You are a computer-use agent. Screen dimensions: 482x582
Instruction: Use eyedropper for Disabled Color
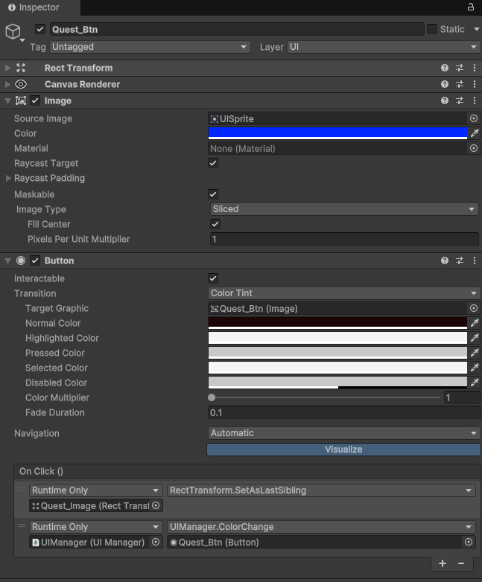coord(475,383)
